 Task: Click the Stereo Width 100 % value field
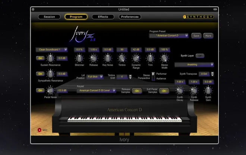coord(164,50)
